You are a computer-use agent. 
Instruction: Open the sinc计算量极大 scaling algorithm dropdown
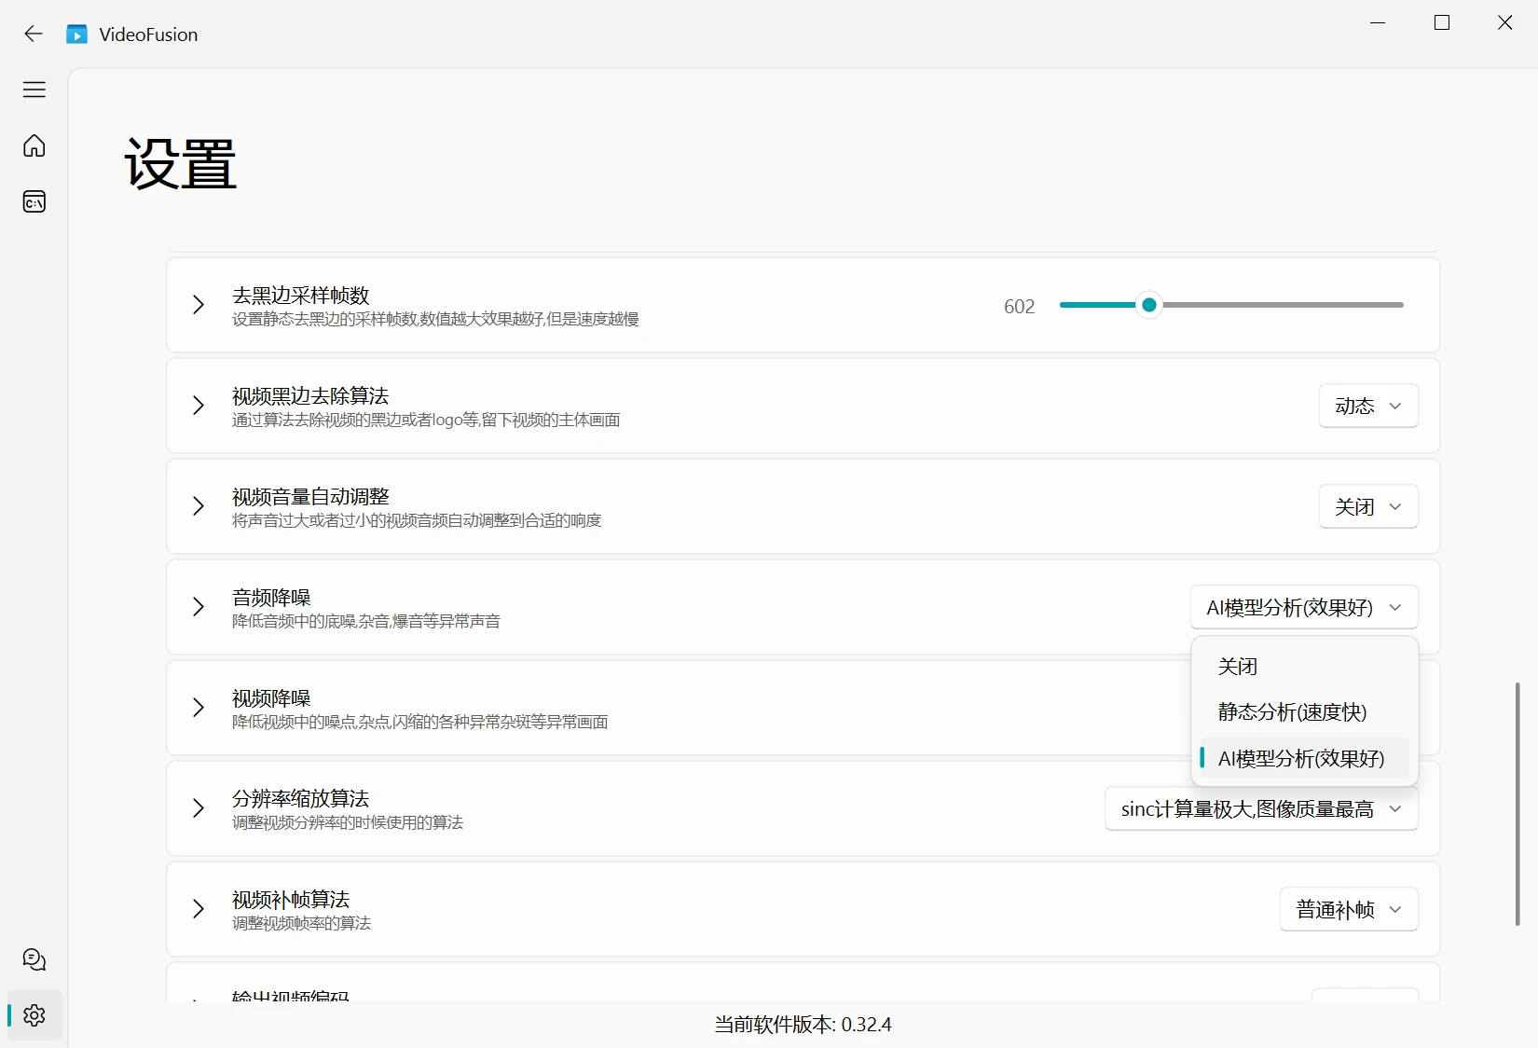coord(1261,808)
